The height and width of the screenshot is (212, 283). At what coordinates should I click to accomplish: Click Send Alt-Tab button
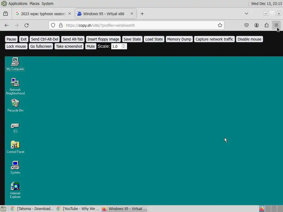click(x=73, y=39)
